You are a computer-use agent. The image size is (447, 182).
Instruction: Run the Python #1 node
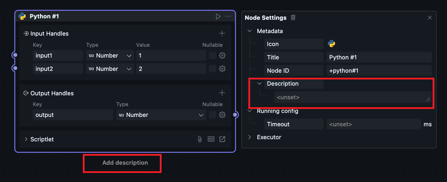coord(218,16)
